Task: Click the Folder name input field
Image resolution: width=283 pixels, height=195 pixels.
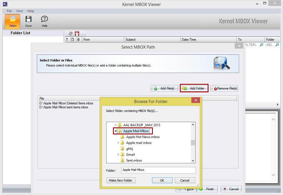Action: pyautogui.click(x=158, y=170)
